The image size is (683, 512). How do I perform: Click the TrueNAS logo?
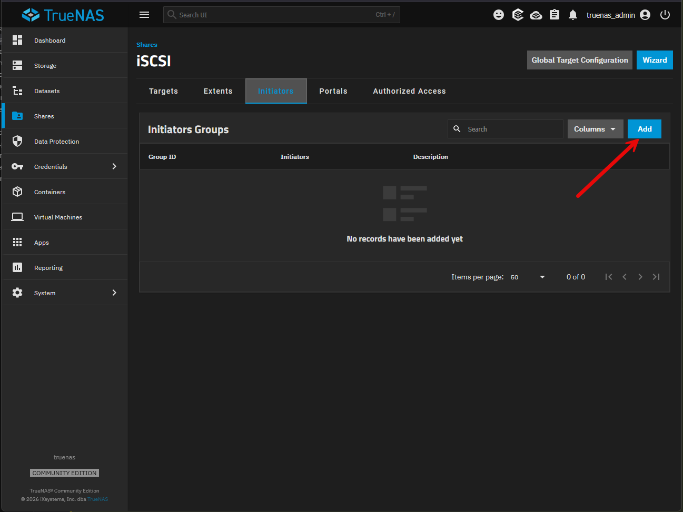[63, 15]
